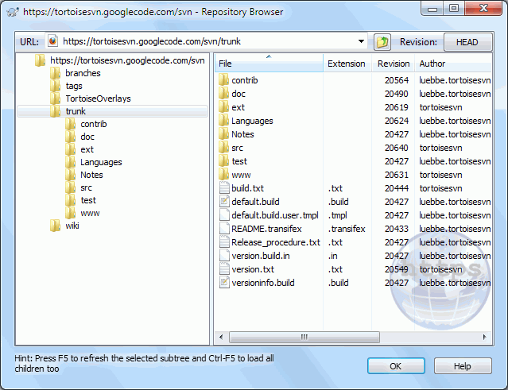Click the ext folder icon in the file list
Image resolution: width=508 pixels, height=390 pixels.
(x=224, y=107)
